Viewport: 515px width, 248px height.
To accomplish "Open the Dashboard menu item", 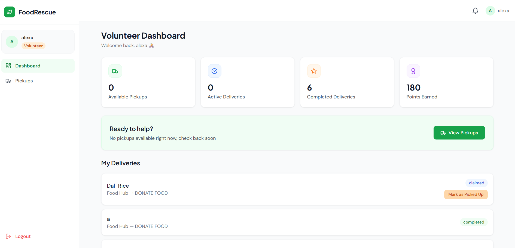I will (38, 66).
